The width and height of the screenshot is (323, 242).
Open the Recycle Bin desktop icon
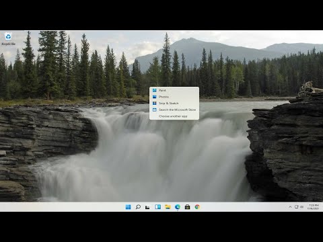pyautogui.click(x=8, y=38)
